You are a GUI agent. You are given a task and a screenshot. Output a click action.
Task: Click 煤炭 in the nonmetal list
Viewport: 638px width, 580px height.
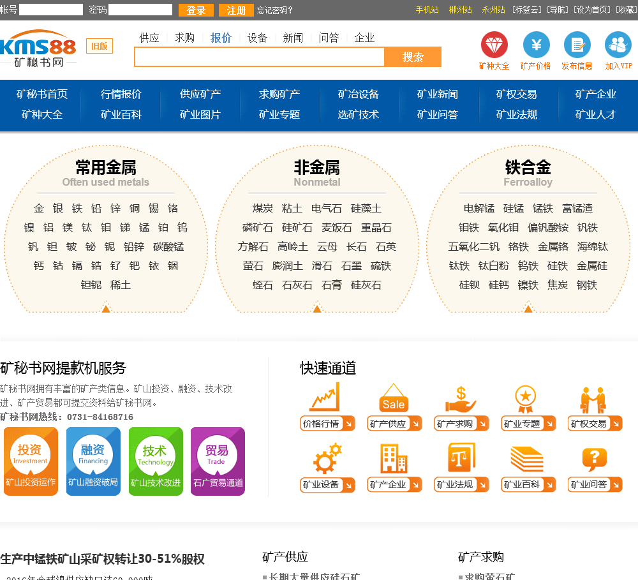coord(262,209)
